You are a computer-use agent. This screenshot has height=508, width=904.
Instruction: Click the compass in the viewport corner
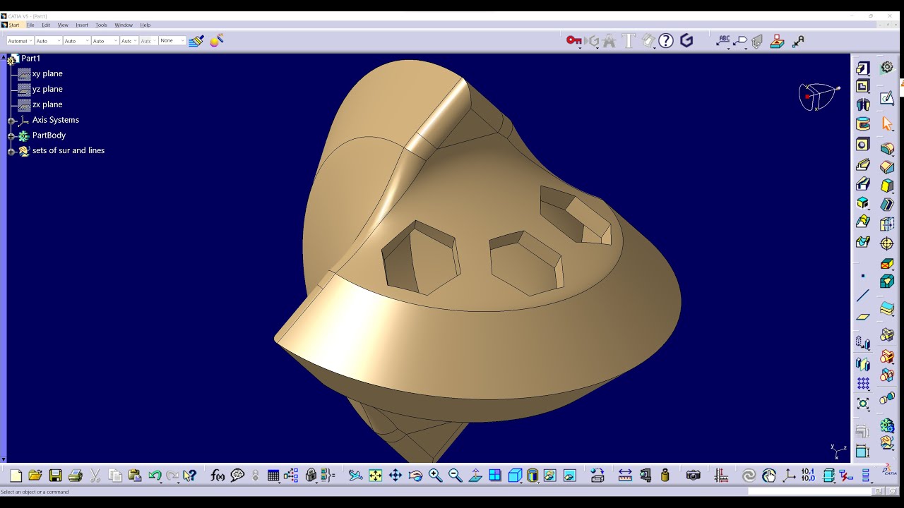pos(818,97)
